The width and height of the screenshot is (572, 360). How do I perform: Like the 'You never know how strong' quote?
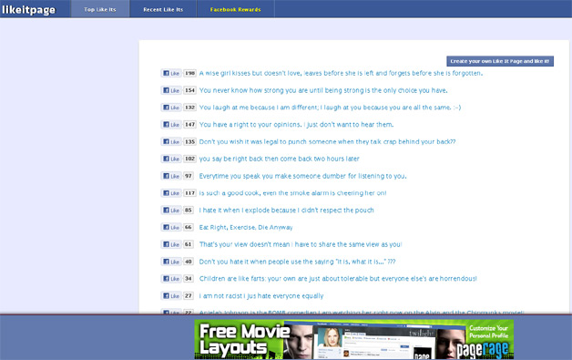(x=171, y=90)
